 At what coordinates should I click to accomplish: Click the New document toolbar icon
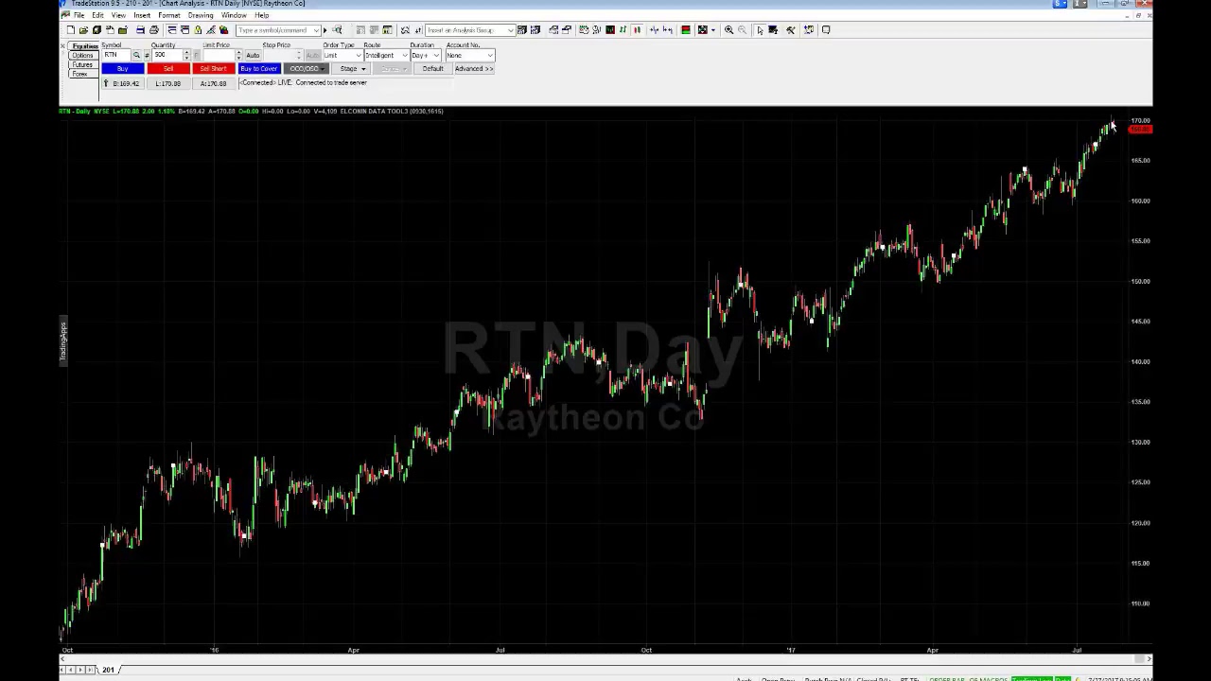(70, 30)
